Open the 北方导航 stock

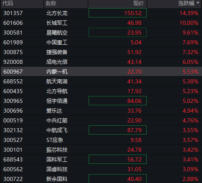(57, 91)
